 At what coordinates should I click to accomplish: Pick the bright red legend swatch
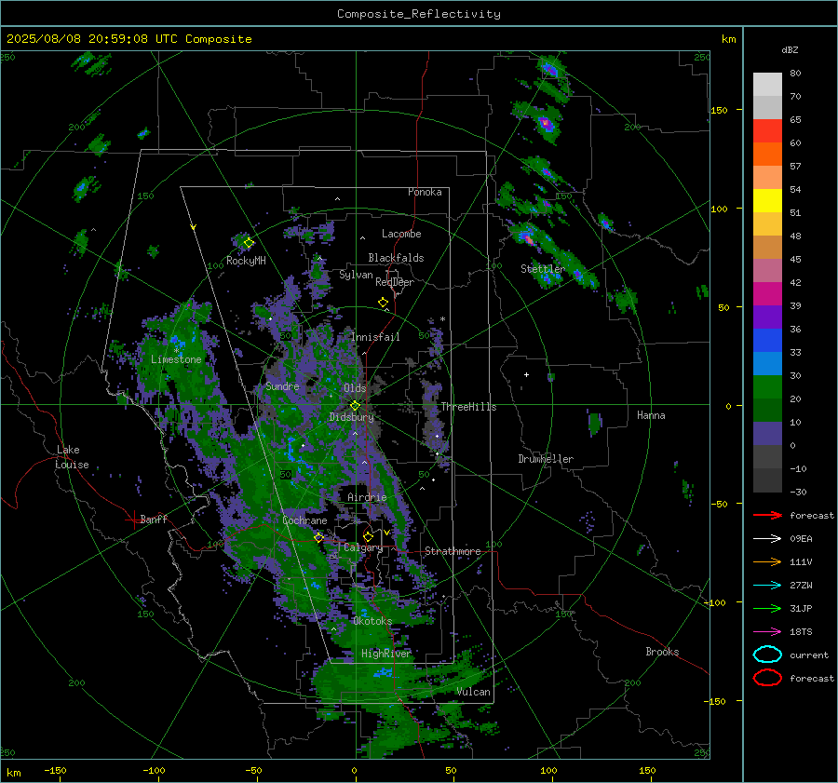767,131
